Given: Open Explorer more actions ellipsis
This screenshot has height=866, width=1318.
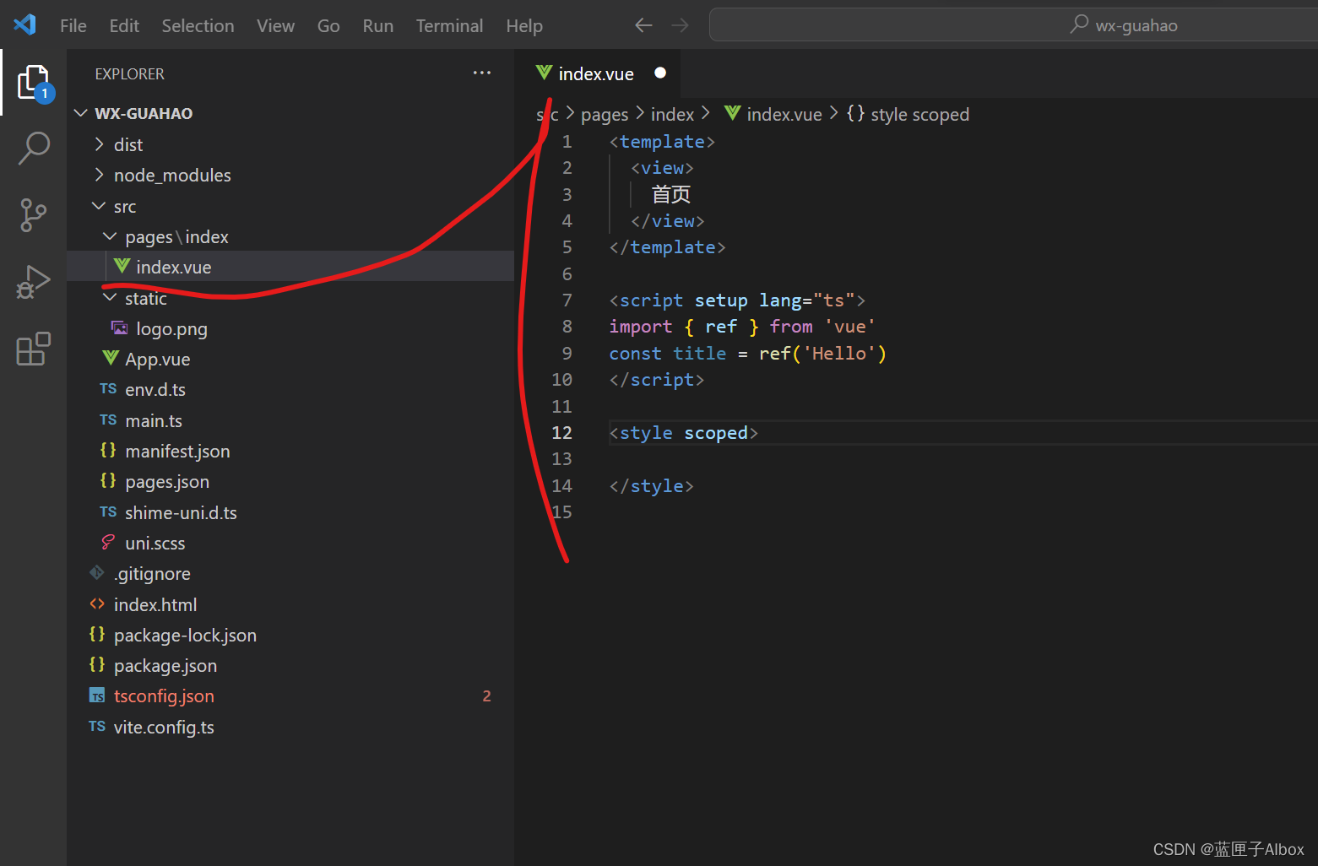Looking at the screenshot, I should click(482, 73).
